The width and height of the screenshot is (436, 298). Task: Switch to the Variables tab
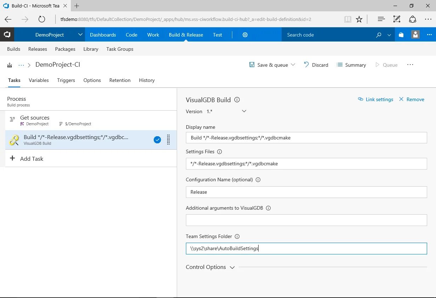(39, 80)
